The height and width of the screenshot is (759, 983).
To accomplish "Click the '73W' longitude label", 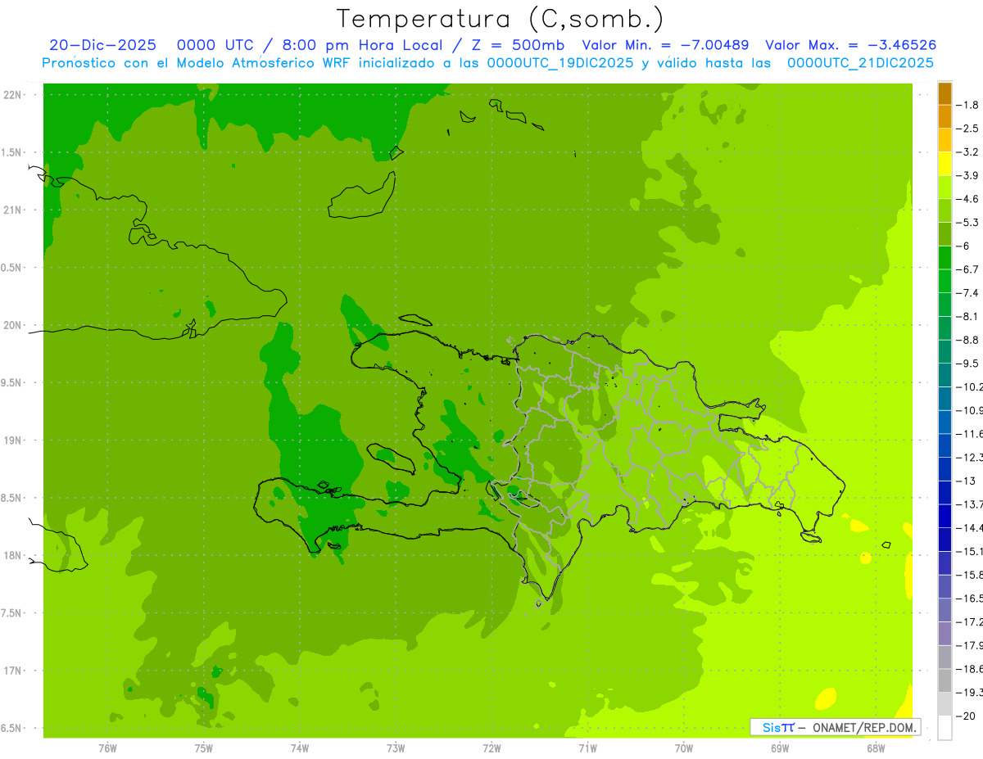I will pyautogui.click(x=396, y=748).
